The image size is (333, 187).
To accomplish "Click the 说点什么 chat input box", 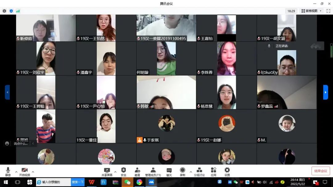I will (21, 144).
